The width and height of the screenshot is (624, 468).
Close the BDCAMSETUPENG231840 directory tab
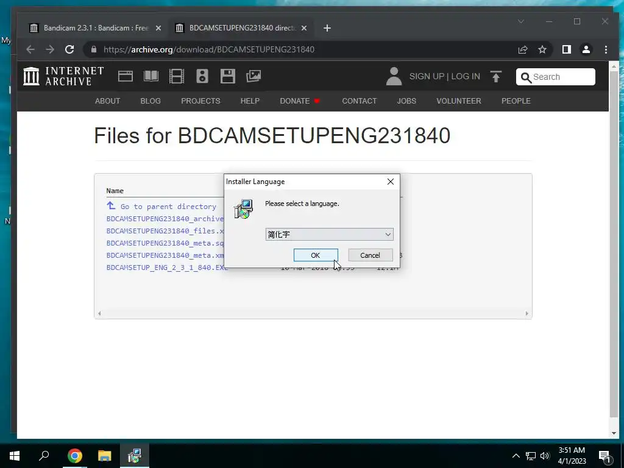[x=304, y=28]
